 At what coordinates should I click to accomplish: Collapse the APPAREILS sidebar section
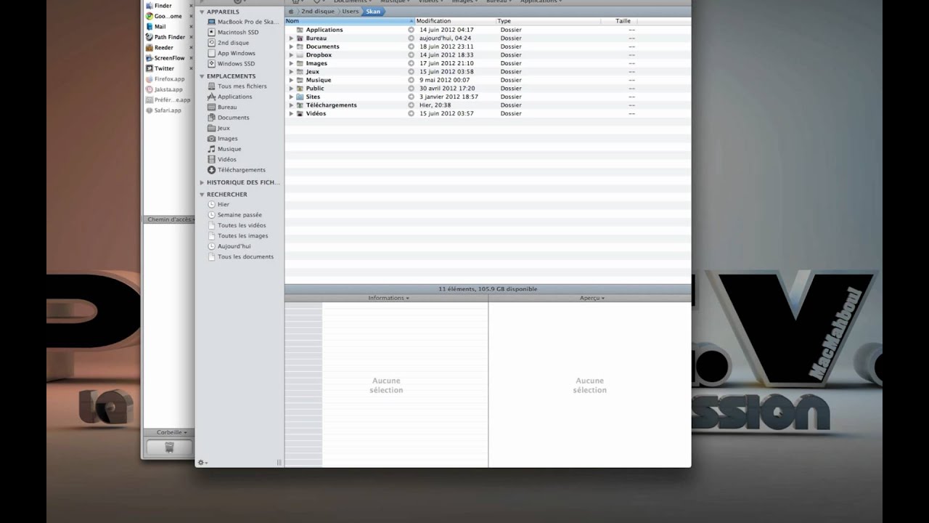tap(202, 12)
